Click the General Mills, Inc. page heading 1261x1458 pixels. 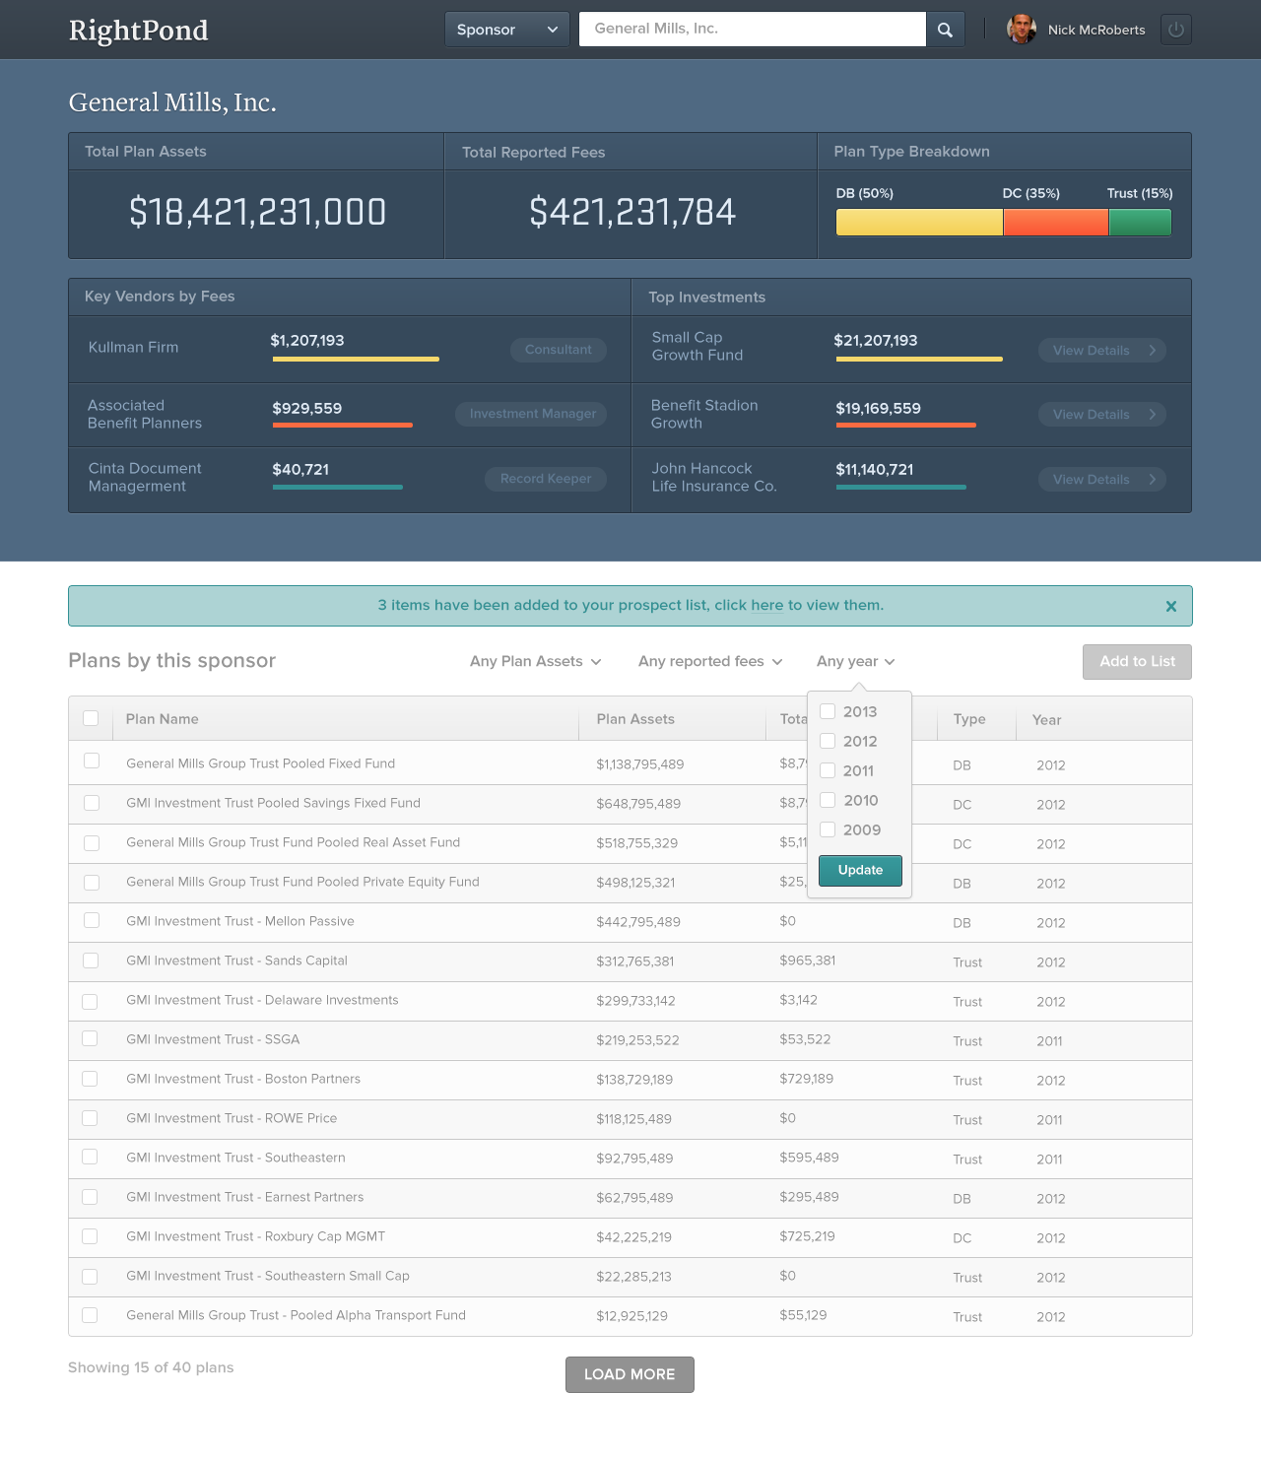[x=172, y=102]
